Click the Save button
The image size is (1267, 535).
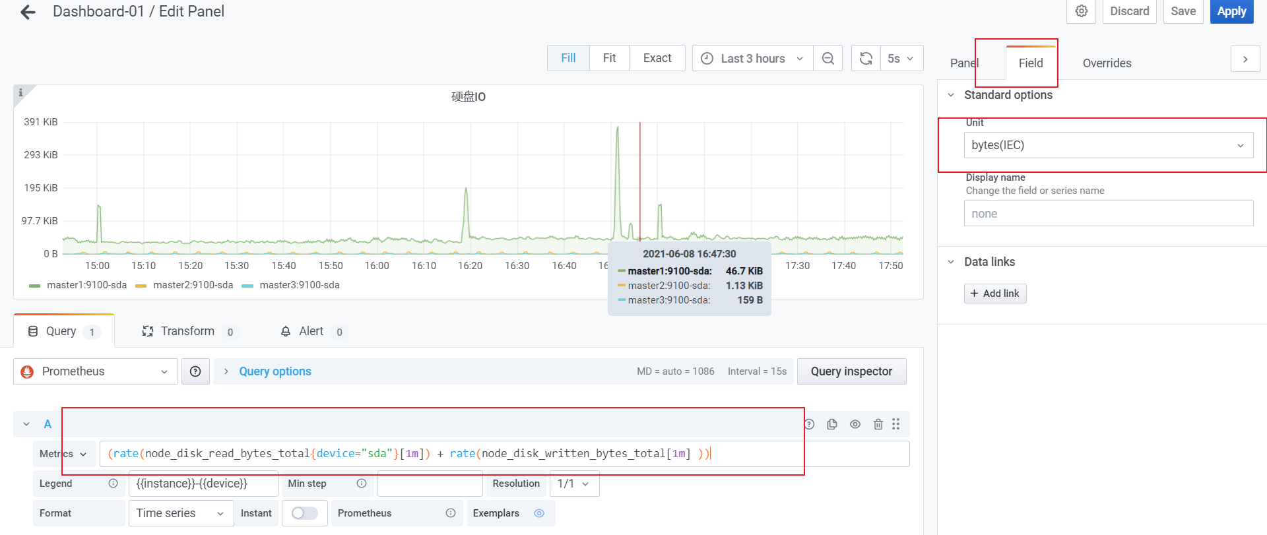coord(1183,11)
